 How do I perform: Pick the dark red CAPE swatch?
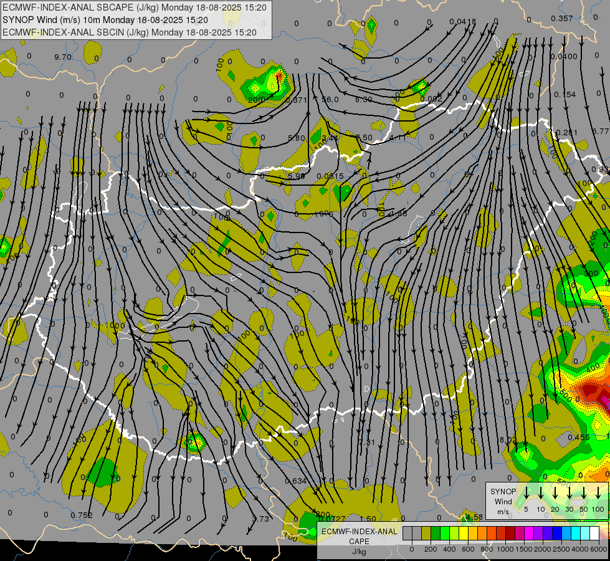pos(510,533)
